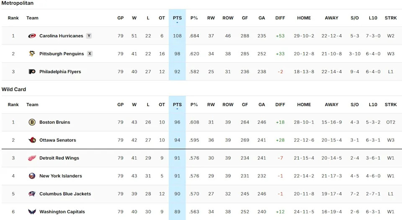The image size is (402, 220).
Task: Click the Pittsburgh Penguins logo
Action: pyautogui.click(x=32, y=54)
